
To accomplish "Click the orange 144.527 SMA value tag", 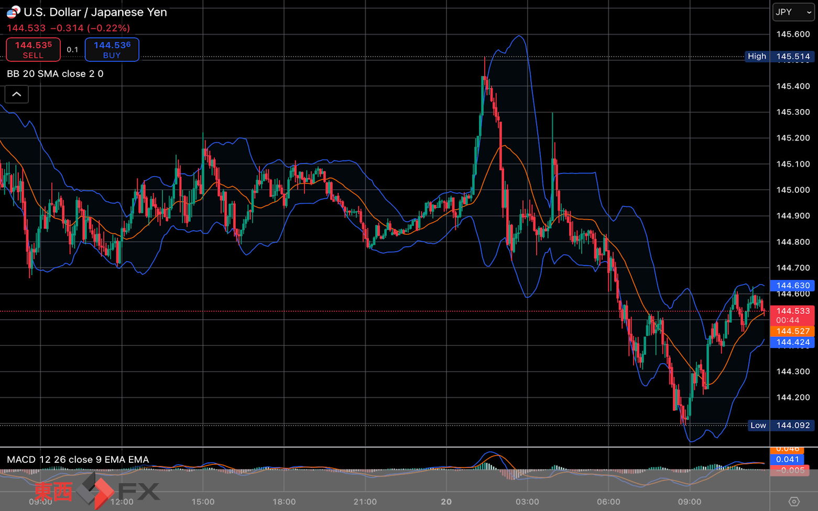I will point(792,331).
